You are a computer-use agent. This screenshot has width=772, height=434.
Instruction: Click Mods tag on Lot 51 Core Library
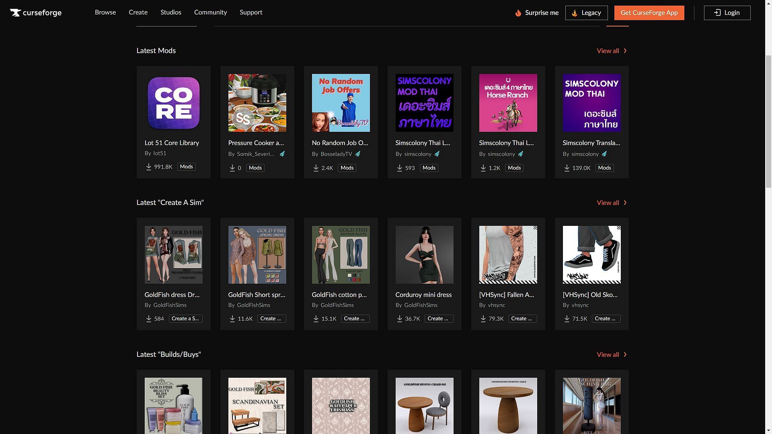186,167
